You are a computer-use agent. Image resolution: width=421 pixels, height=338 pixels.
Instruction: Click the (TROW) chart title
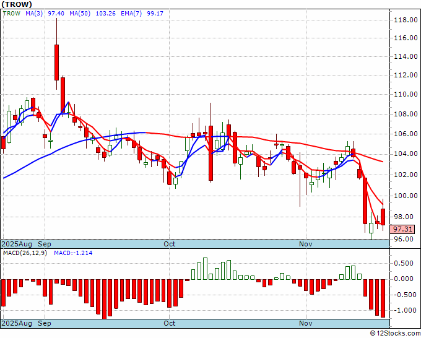pyautogui.click(x=17, y=4)
